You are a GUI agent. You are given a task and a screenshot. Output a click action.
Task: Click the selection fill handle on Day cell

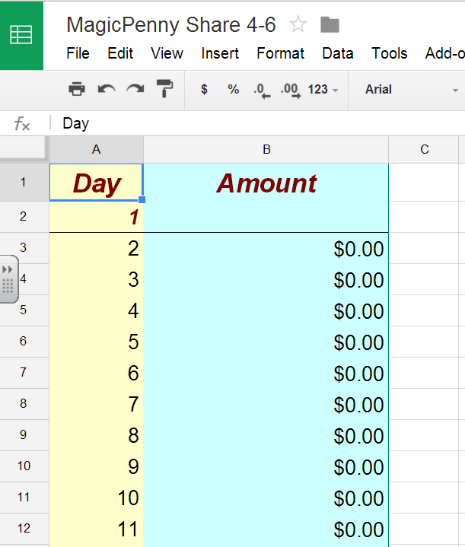coord(142,199)
